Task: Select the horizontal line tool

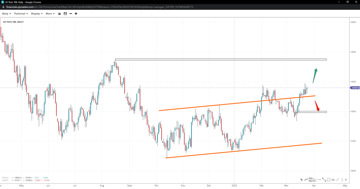Action: coord(319,180)
